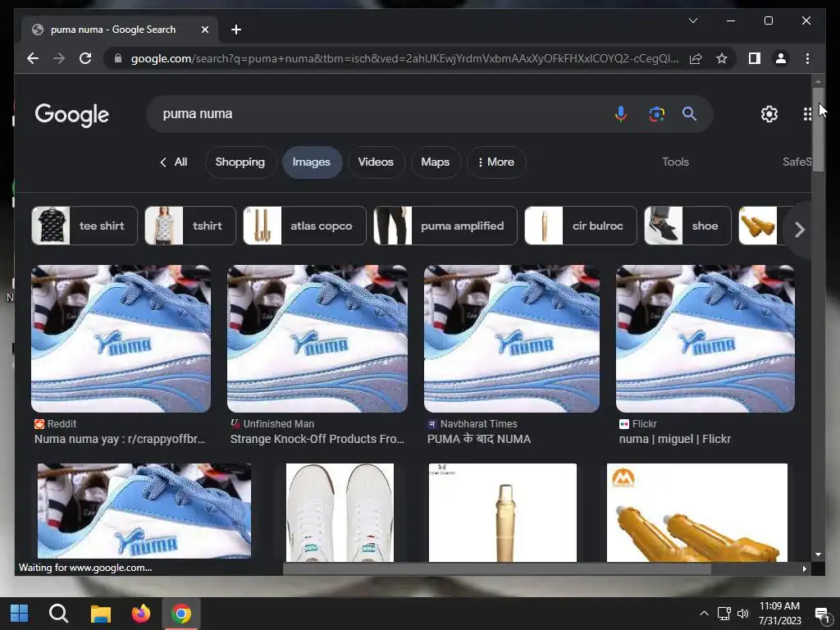Open the Reddit Numa shoe image
Viewport: 840px width, 630px height.
click(121, 339)
